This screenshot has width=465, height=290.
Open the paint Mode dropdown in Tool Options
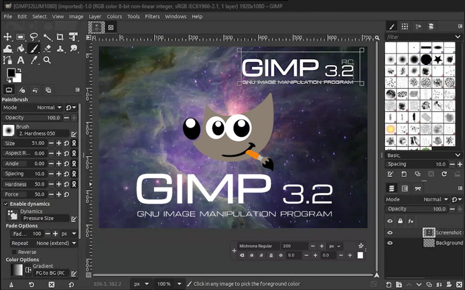point(49,107)
